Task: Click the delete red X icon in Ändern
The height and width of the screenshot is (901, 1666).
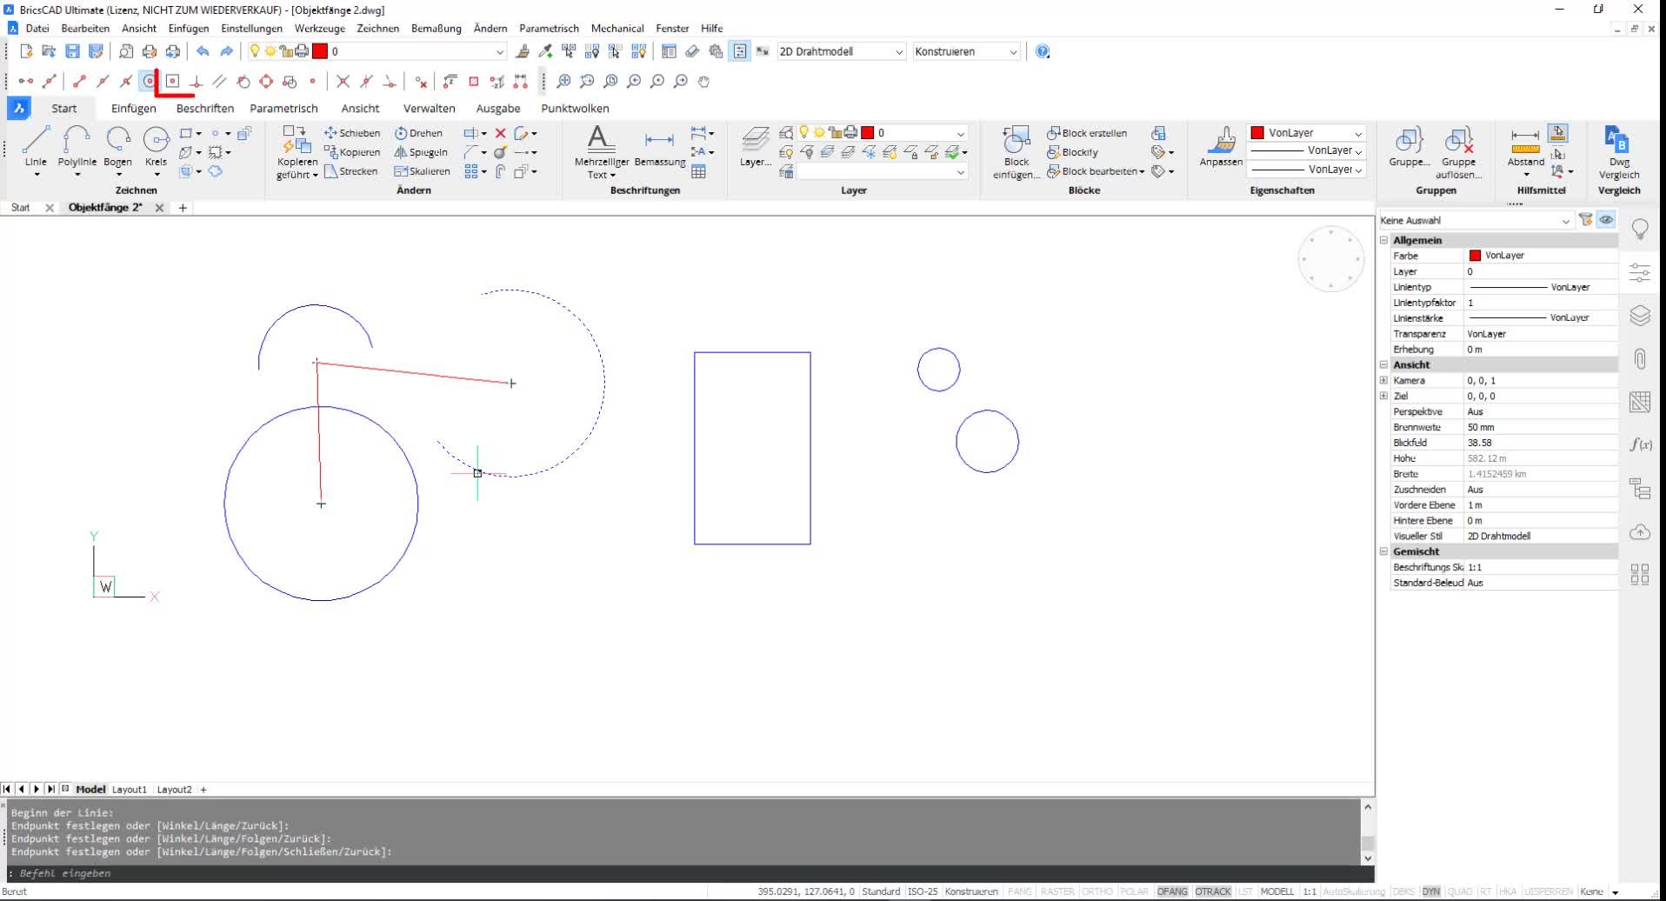Action: (x=500, y=133)
